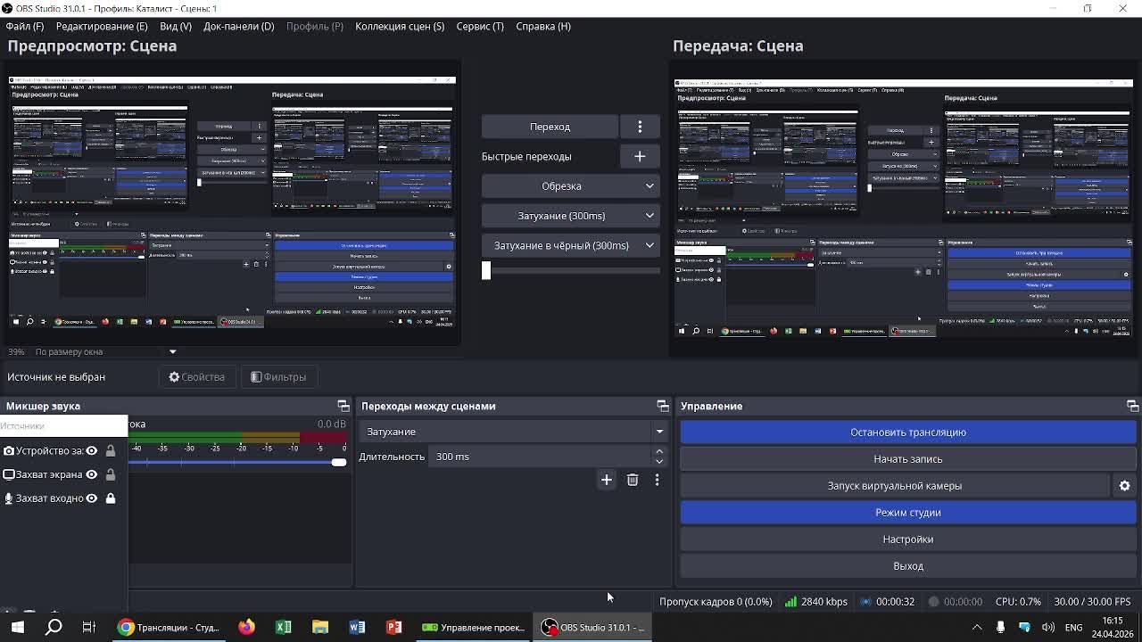The height and width of the screenshot is (642, 1142).
Task: Open File Explorer from the taskbar
Action: (x=320, y=628)
